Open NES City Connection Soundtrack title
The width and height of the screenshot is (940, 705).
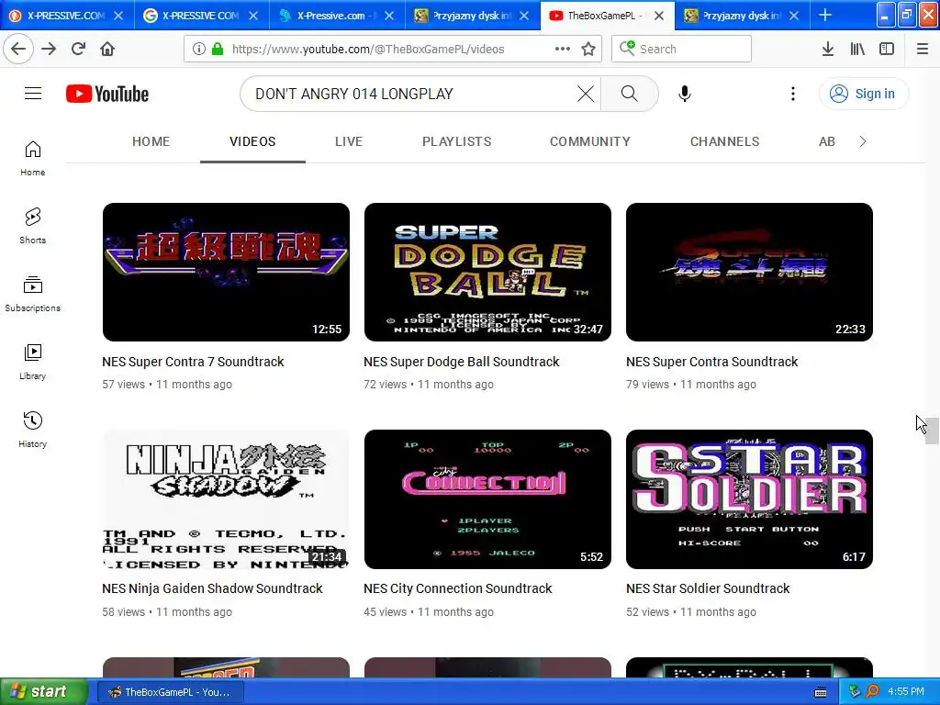pos(458,588)
